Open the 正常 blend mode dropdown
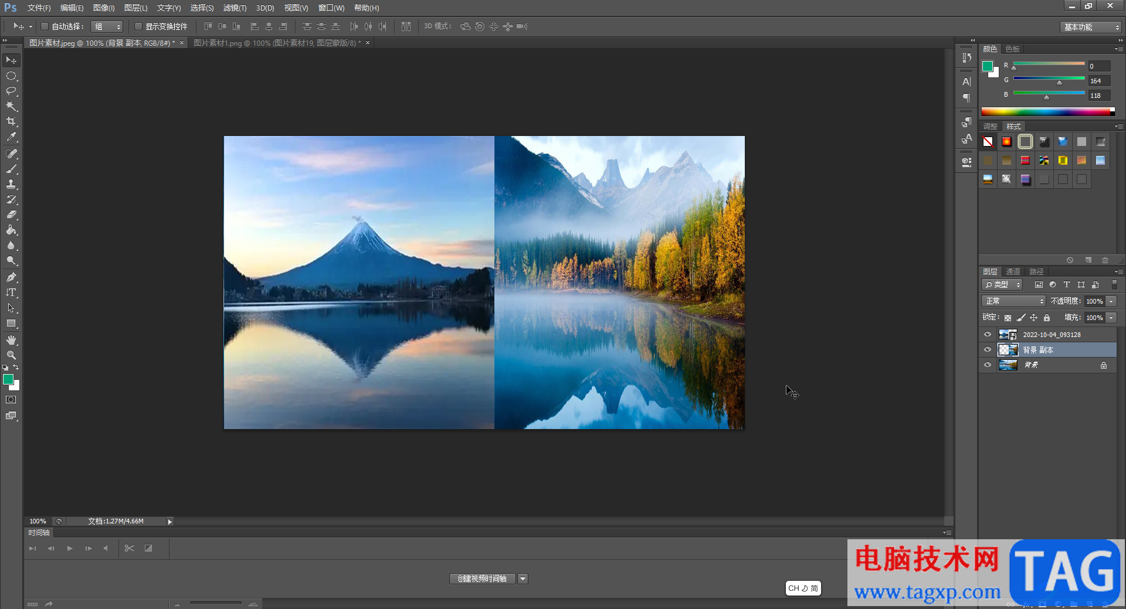The image size is (1126, 609). [1013, 301]
